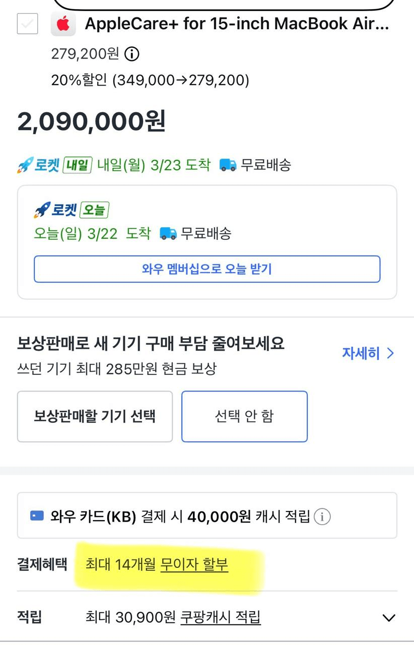This screenshot has height=645, width=414.
Task: Open info icon beside 279,200원 price
Action: point(131,54)
